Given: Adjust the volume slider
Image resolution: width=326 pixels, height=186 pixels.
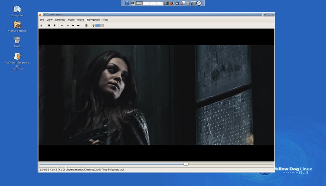Looking at the screenshot, I should (x=99, y=26).
